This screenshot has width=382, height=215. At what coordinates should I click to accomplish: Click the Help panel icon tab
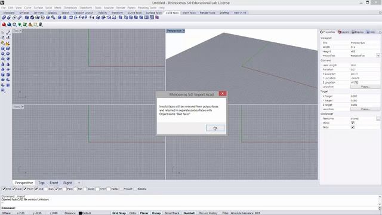coord(371,32)
